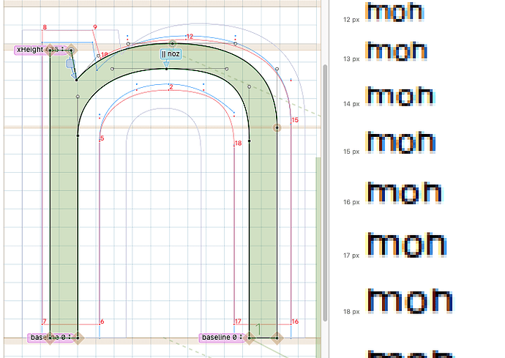Click bottom-left diamond node of right stem
Screen dimensions: 505x358
(x=250, y=338)
